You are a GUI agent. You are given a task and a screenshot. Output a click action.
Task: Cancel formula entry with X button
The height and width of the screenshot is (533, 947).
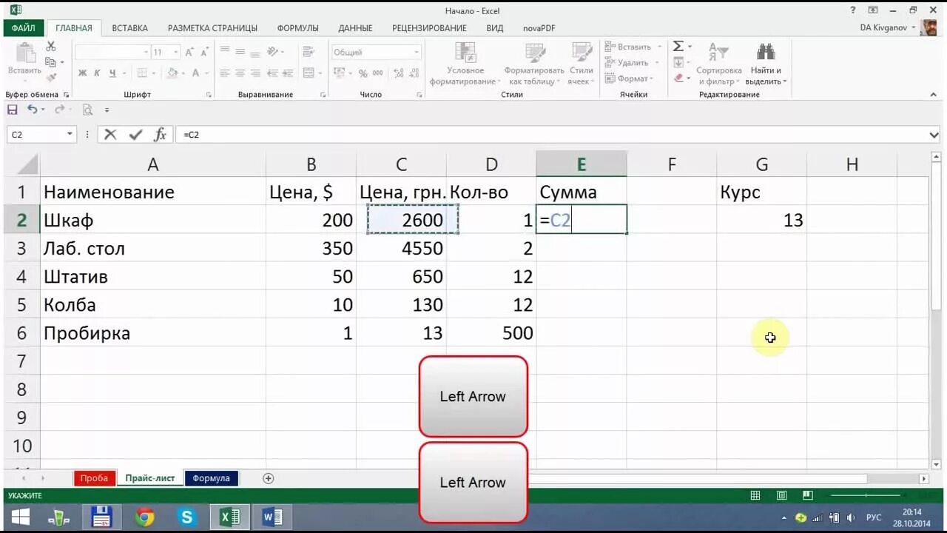[x=110, y=135]
